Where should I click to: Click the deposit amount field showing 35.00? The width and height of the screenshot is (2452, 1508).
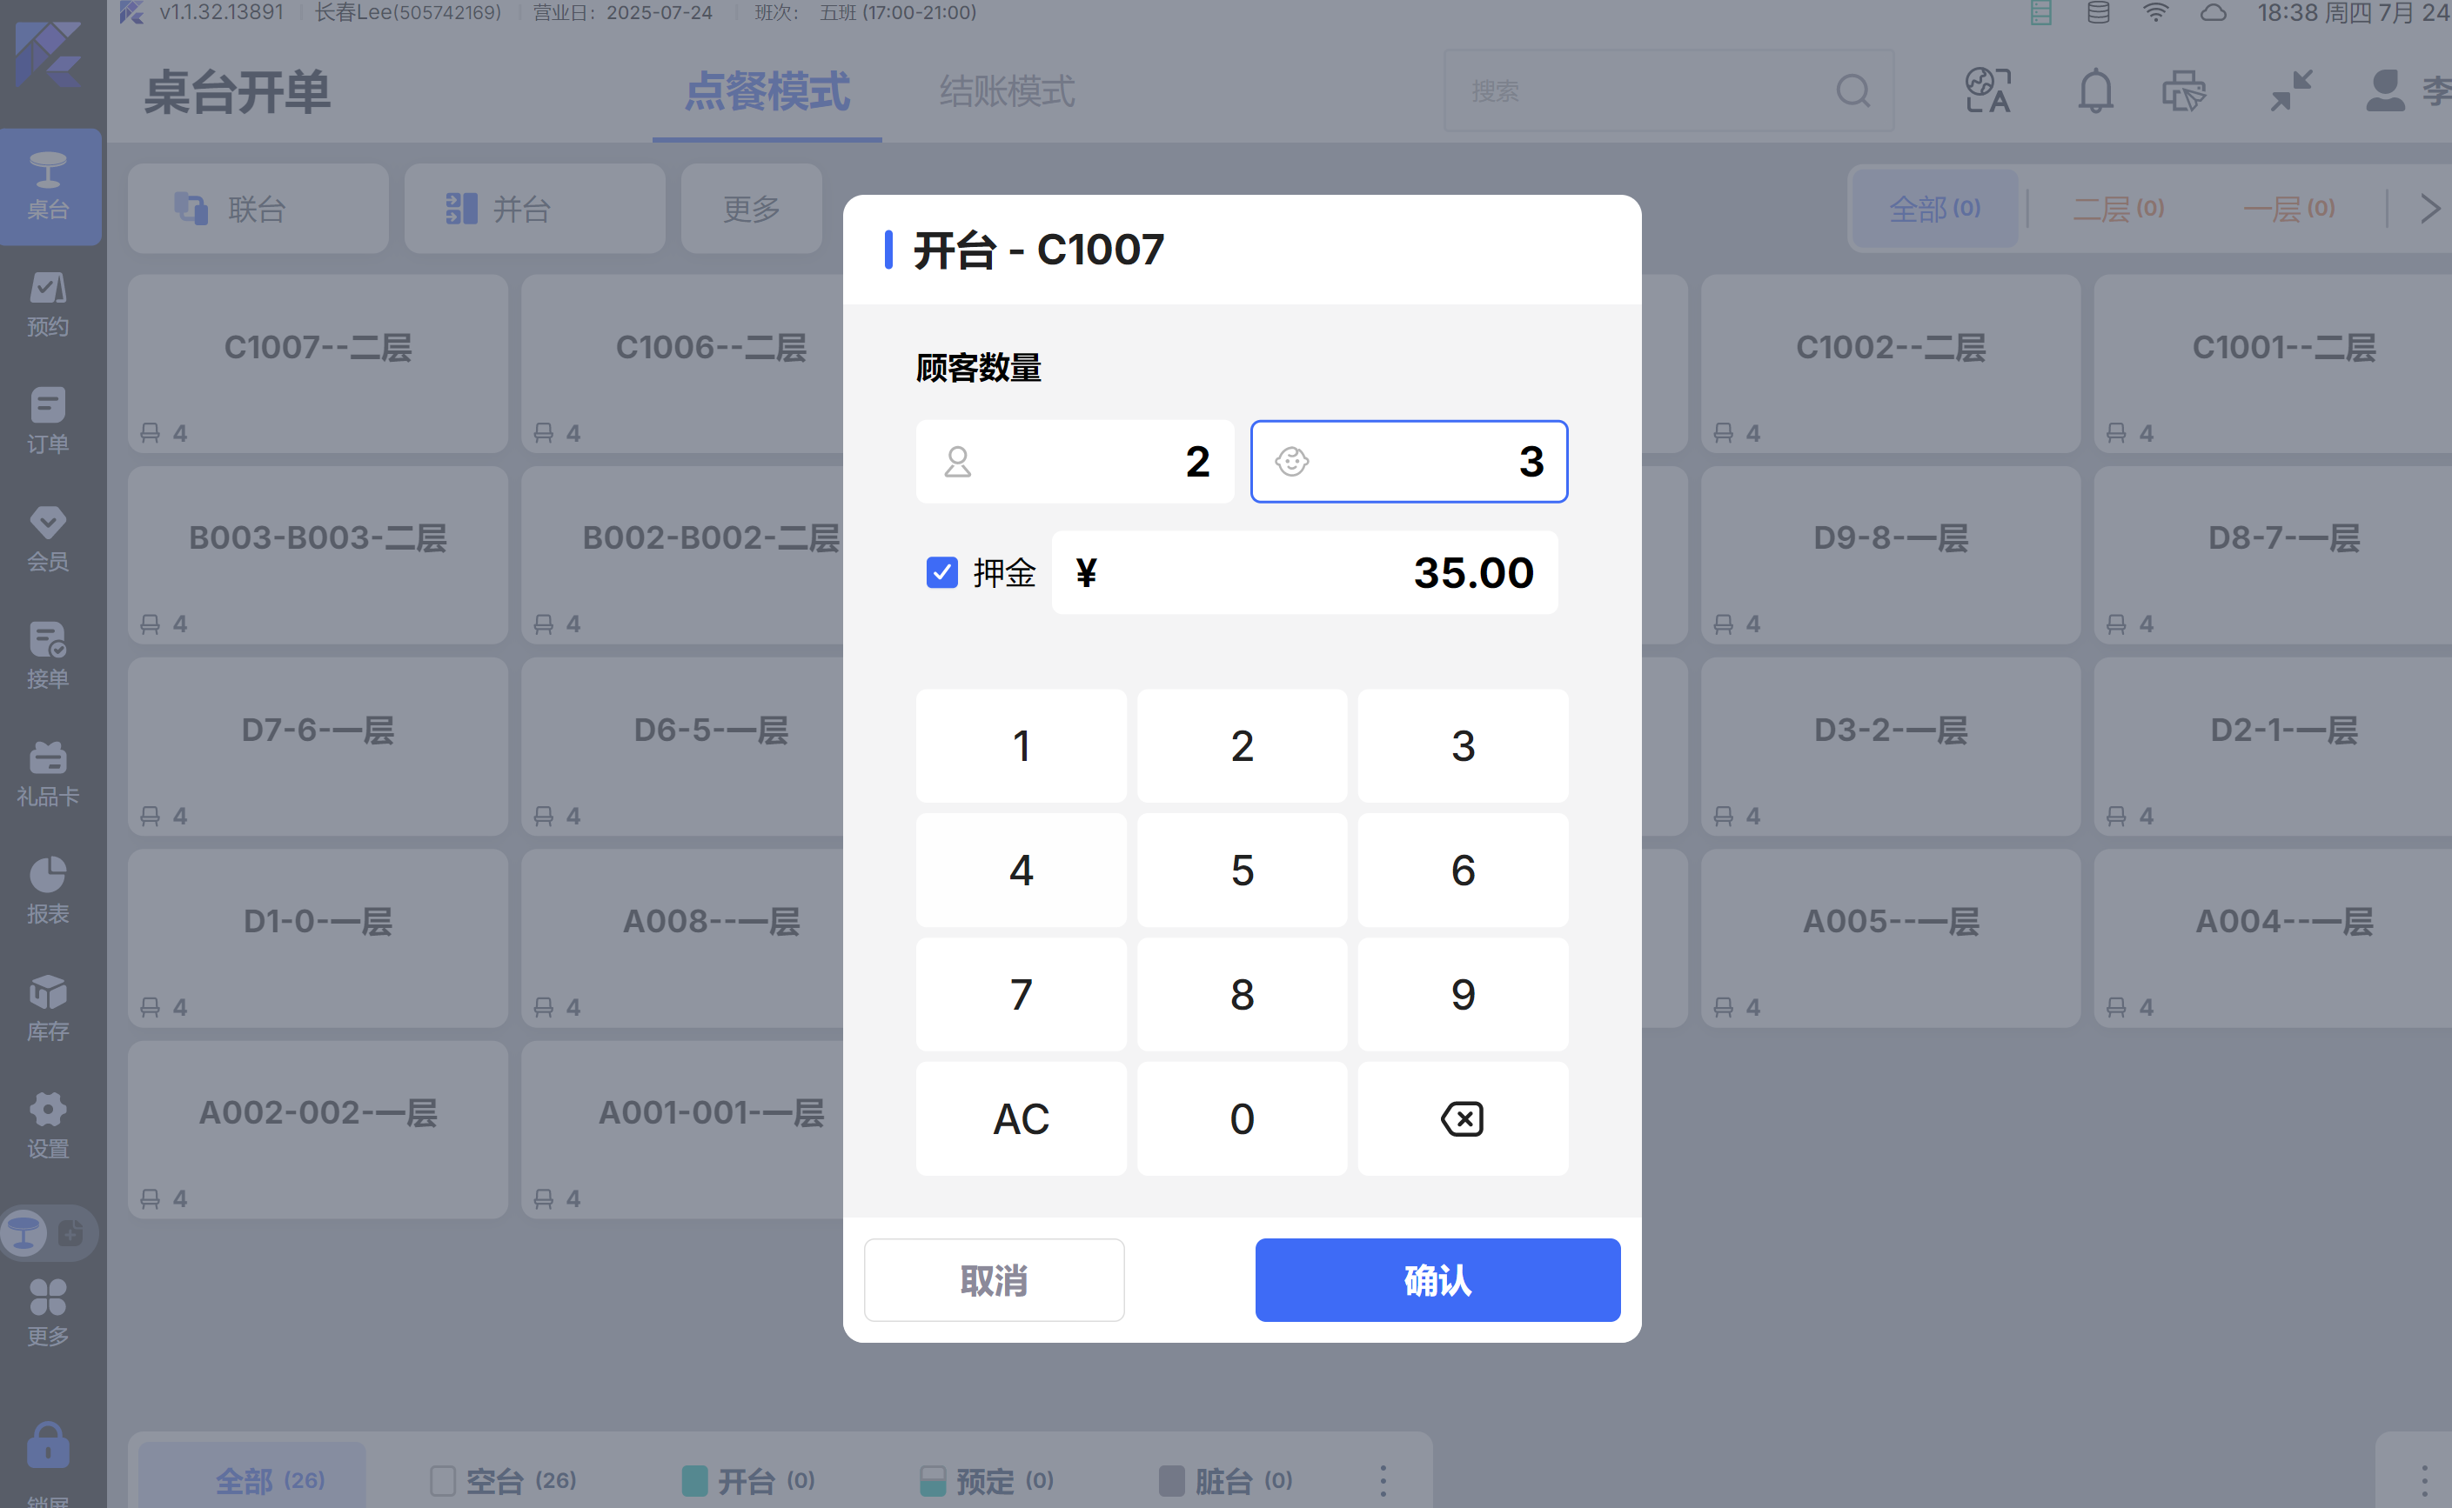1303,572
